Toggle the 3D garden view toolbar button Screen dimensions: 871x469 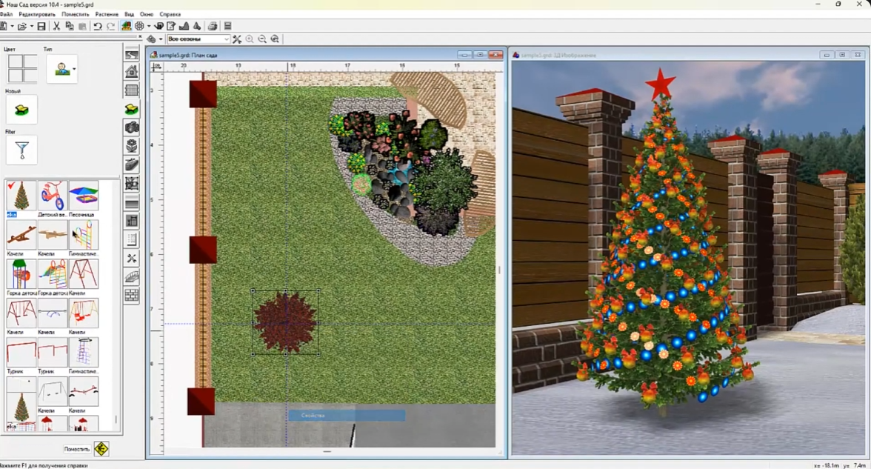[x=126, y=26]
